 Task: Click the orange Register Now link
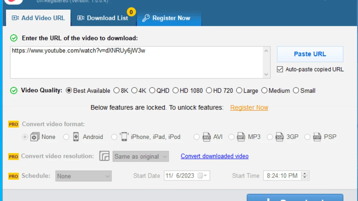pos(249,107)
